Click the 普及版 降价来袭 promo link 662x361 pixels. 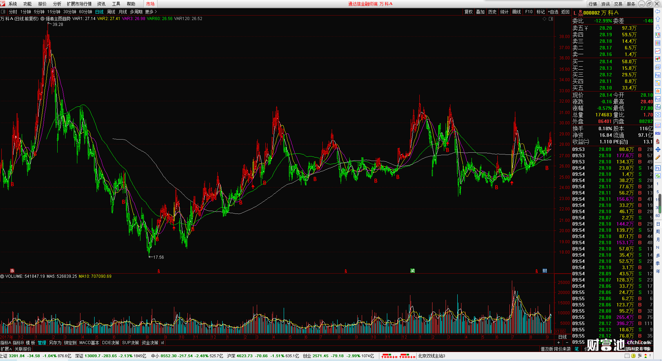coord(556,349)
